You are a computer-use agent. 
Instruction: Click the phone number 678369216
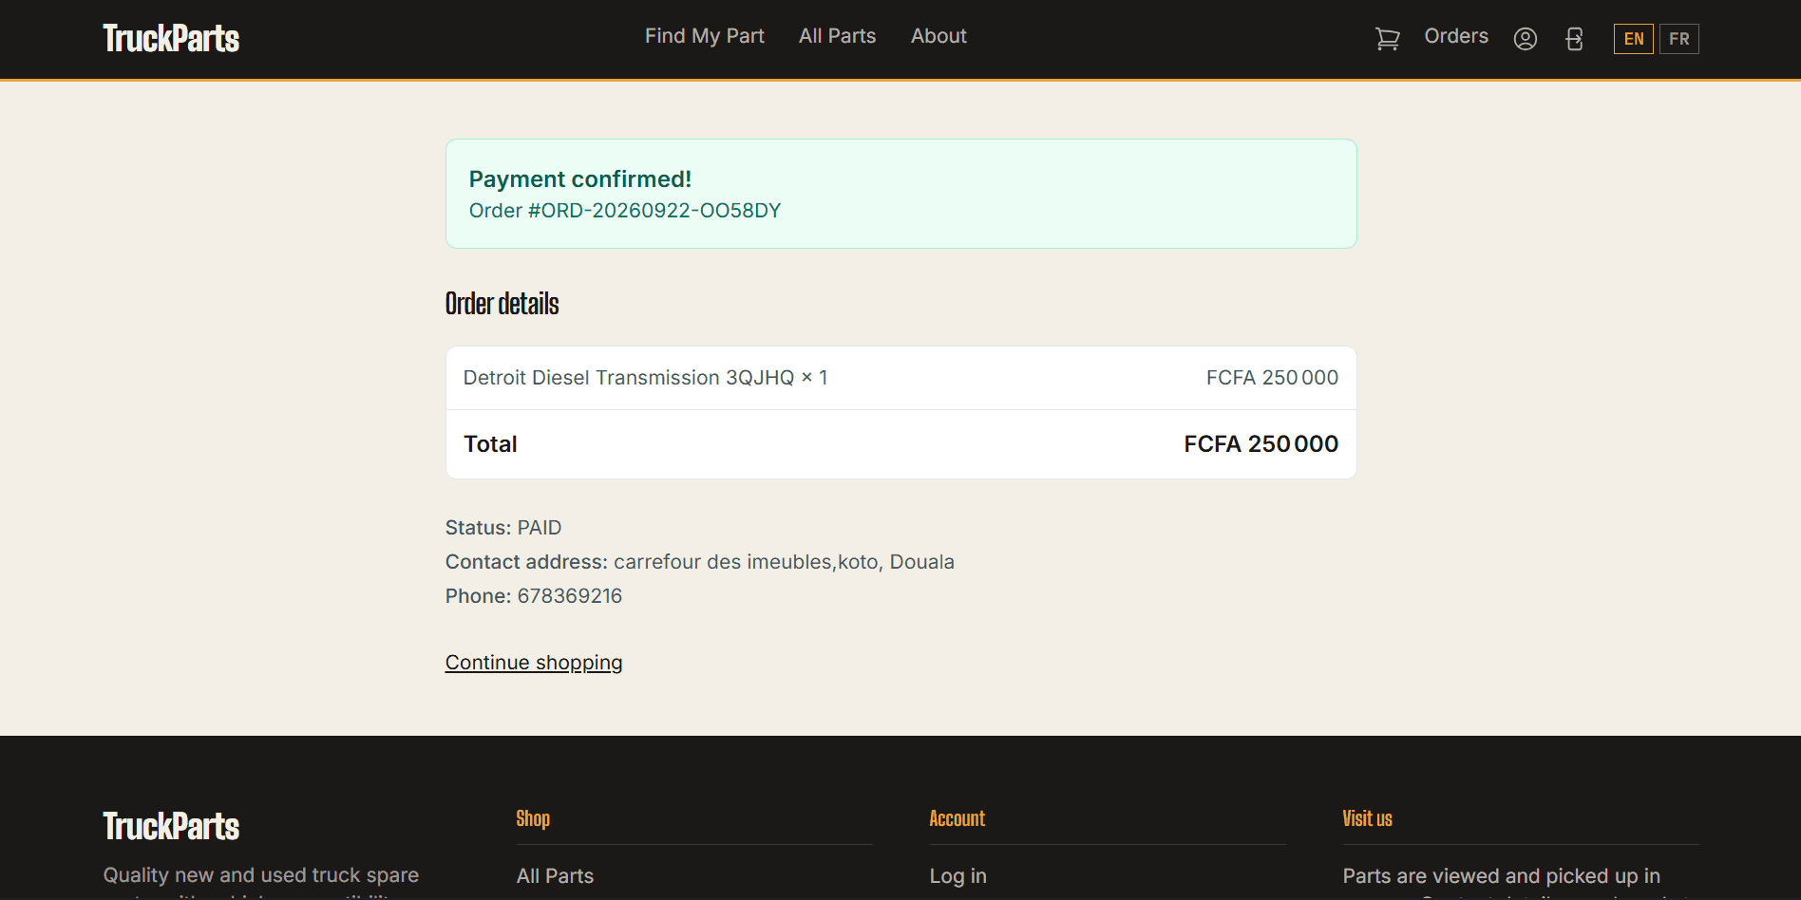pos(569,596)
